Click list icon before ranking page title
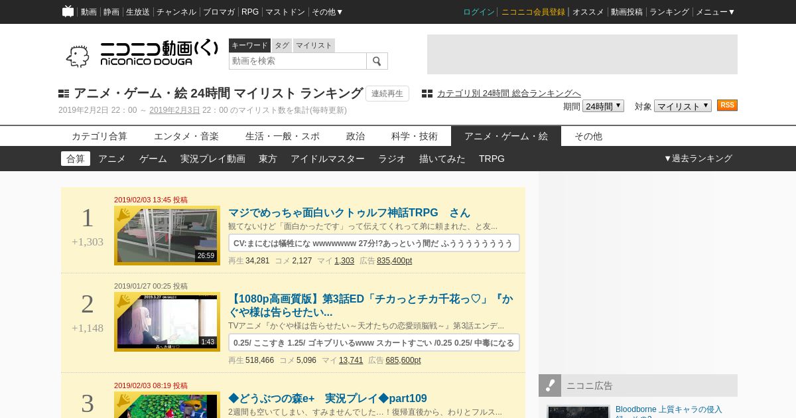Screen dimensions: 796x418 tap(64, 94)
